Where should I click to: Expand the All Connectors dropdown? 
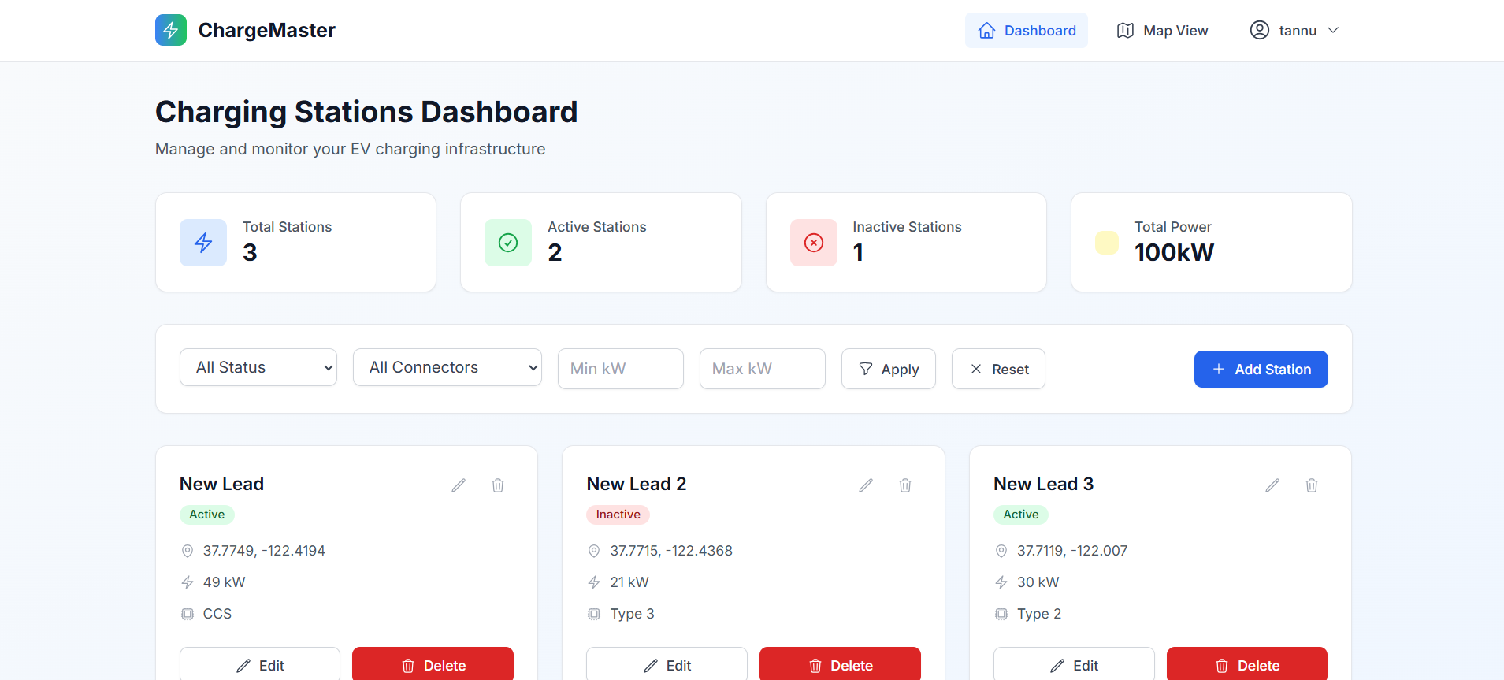[x=447, y=367]
